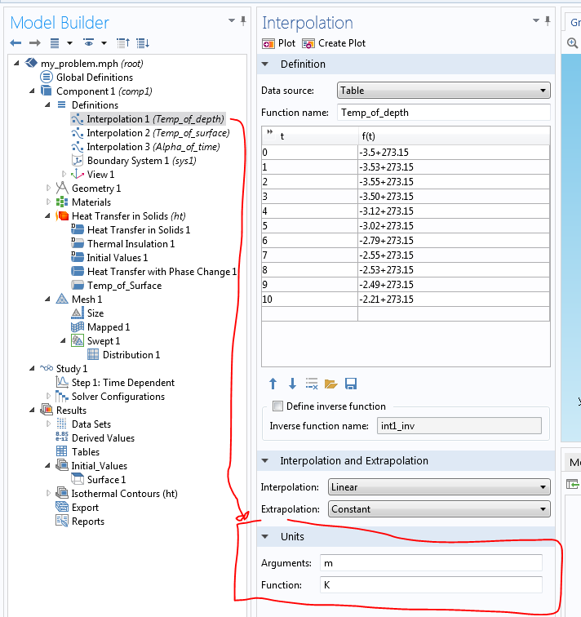Click the Expand All tree icon
The height and width of the screenshot is (617, 581).
point(143,42)
